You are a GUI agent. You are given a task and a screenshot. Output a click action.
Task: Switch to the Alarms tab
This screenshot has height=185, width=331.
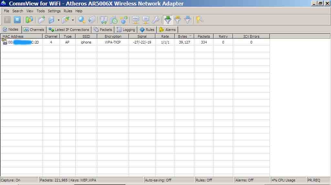coord(168,30)
